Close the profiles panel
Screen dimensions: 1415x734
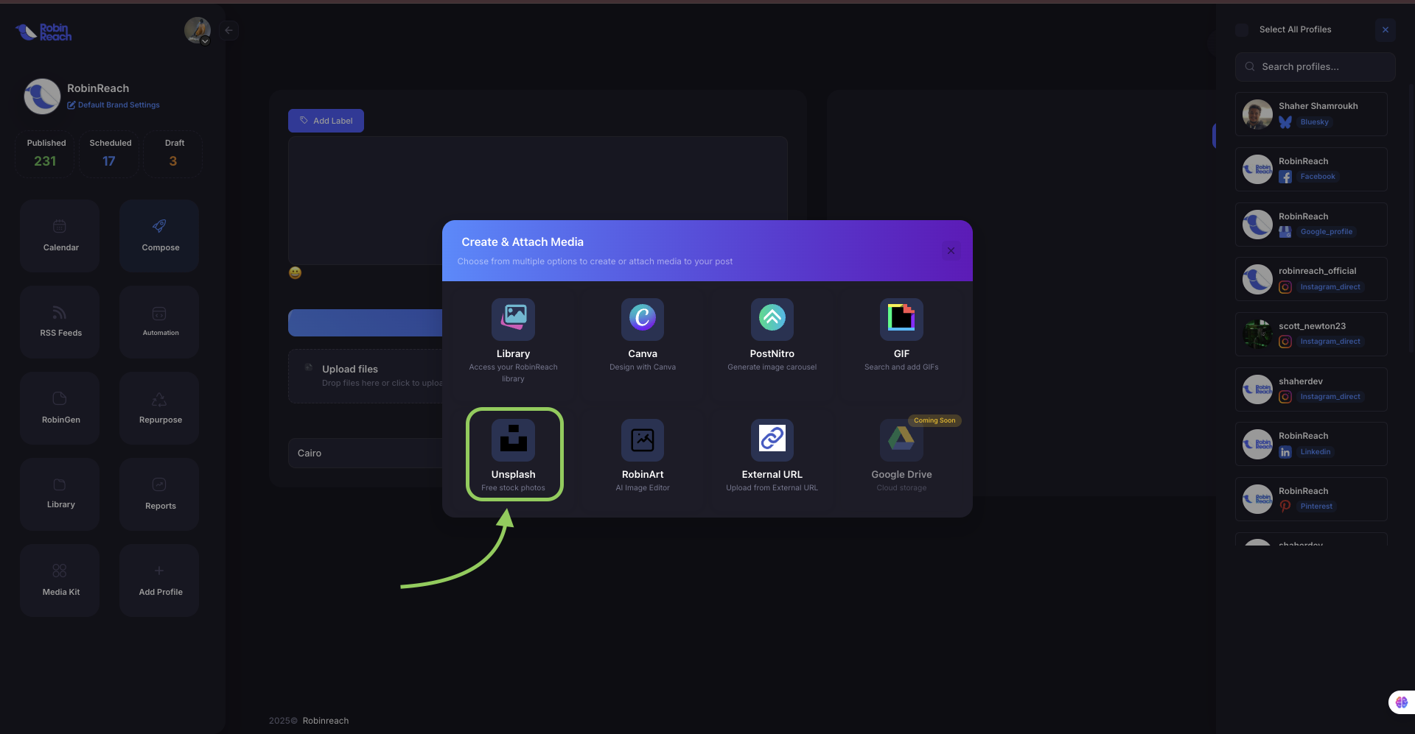[x=1386, y=29]
